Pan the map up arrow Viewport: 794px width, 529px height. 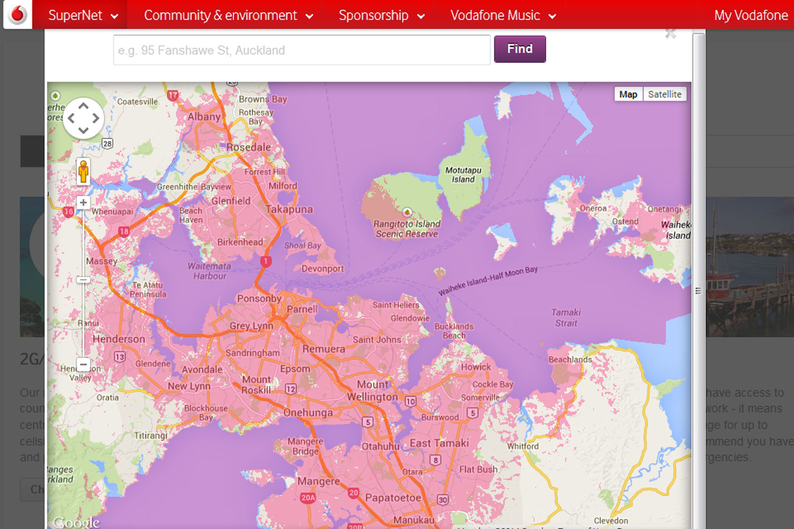click(x=84, y=106)
